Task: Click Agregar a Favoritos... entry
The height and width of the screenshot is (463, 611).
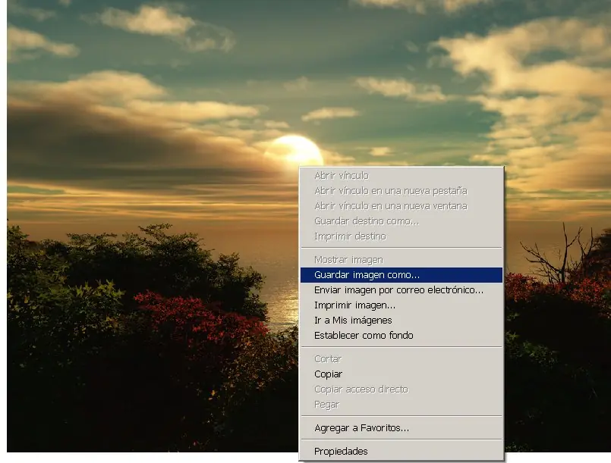Action: click(401, 428)
